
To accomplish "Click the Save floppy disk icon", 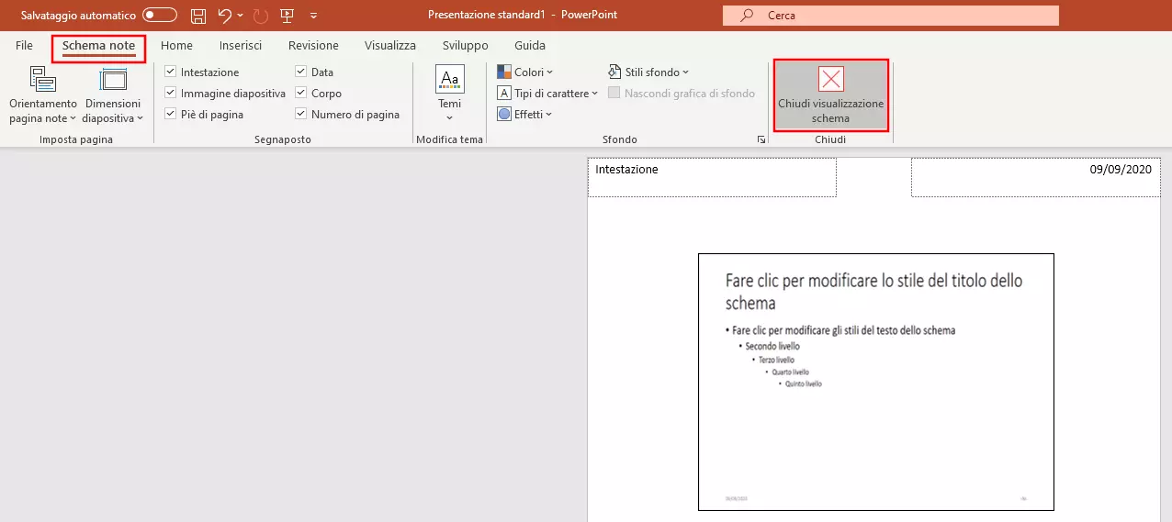I will coord(197,16).
